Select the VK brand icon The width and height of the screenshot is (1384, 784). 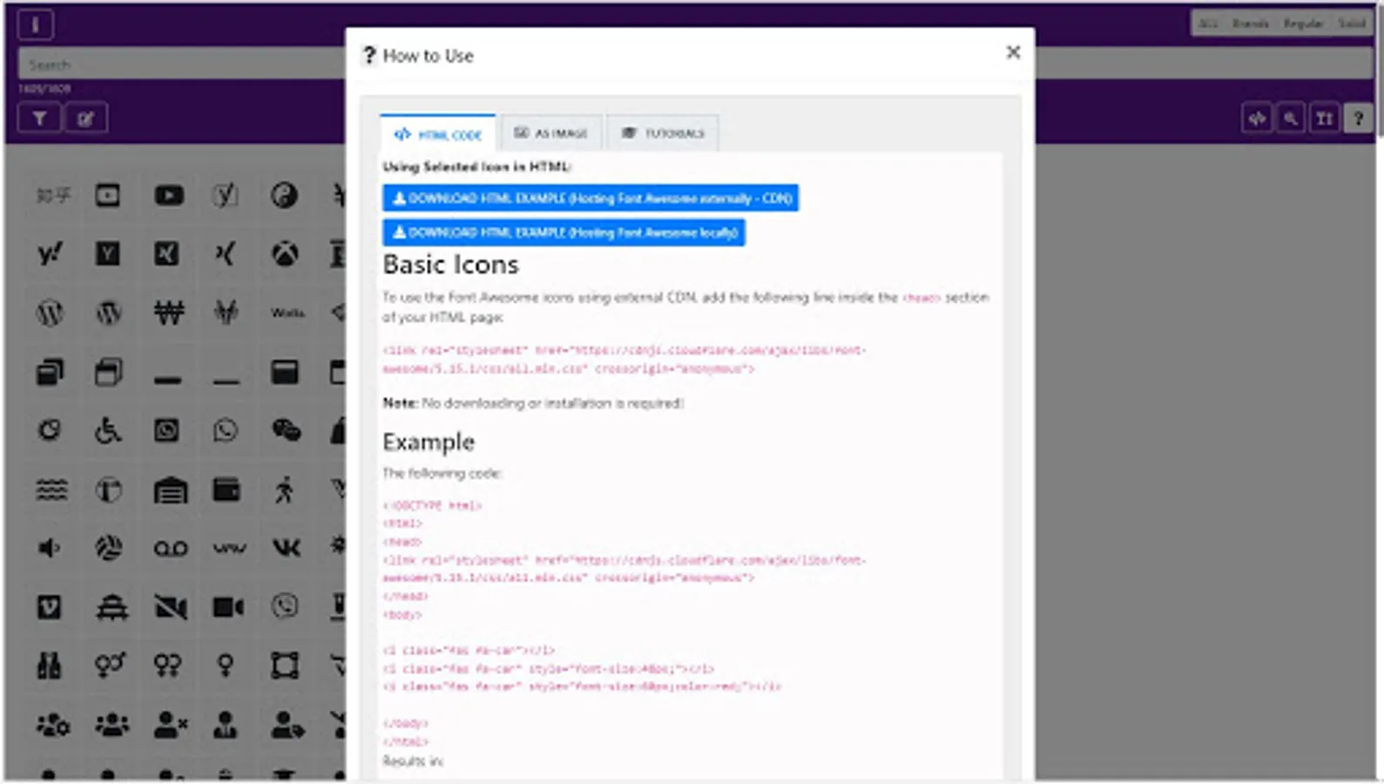(286, 548)
